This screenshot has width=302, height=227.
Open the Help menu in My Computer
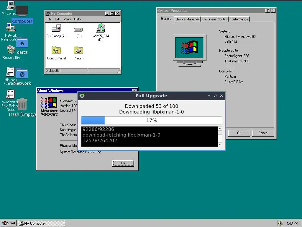point(77,19)
